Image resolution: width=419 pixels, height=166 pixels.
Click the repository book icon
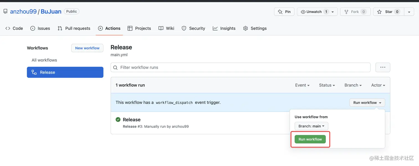click(x=5, y=11)
